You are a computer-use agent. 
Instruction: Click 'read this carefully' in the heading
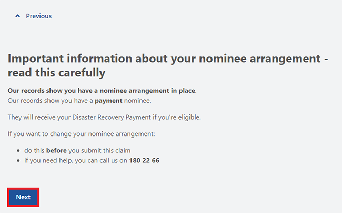56,72
